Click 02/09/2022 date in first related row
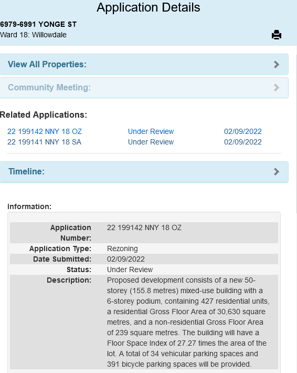This screenshot has height=373, width=297. click(243, 131)
